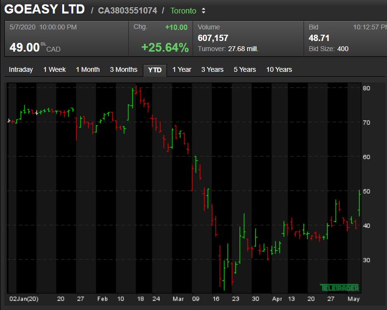
Task: Click the 70 price axis label
Action: tap(366, 122)
